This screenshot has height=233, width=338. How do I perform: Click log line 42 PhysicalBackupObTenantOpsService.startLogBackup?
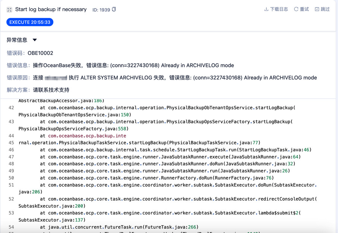[x=157, y=111]
